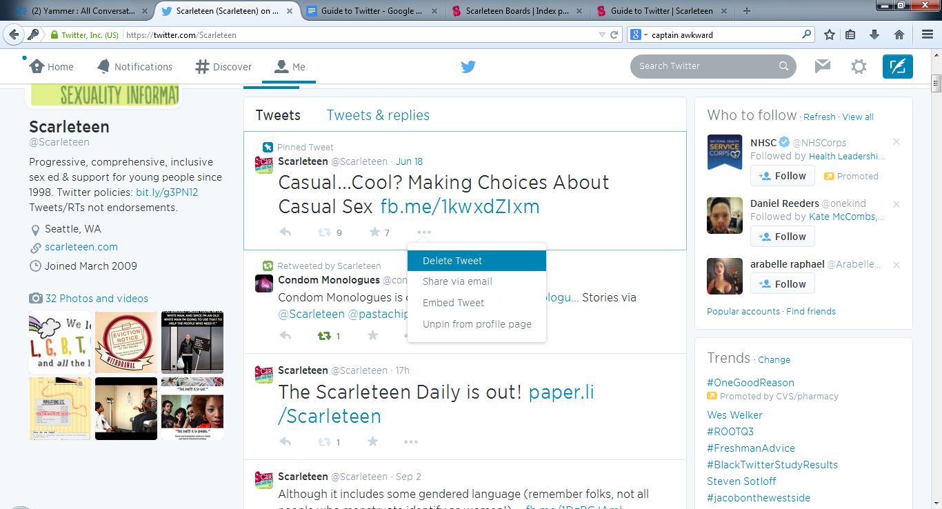Viewport: 942px width, 509px height.
Task: Click the browser back arrow
Action: (x=14, y=34)
